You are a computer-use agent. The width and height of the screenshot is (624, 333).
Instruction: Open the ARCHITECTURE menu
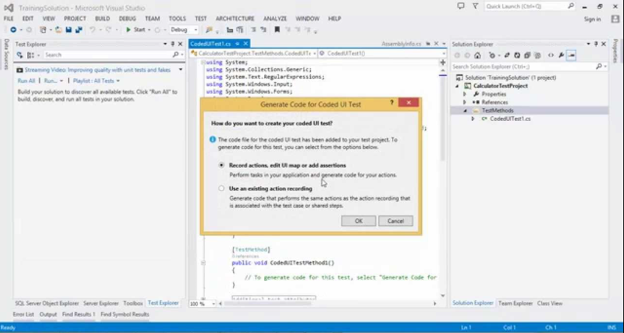(235, 19)
